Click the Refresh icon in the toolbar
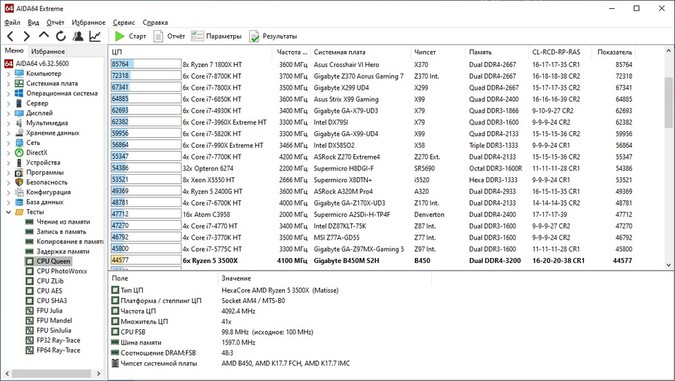 point(61,36)
